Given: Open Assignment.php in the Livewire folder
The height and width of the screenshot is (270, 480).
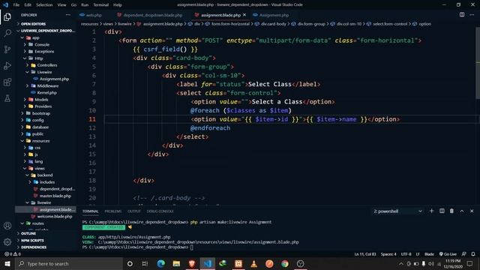Looking at the screenshot, I should coord(46,79).
